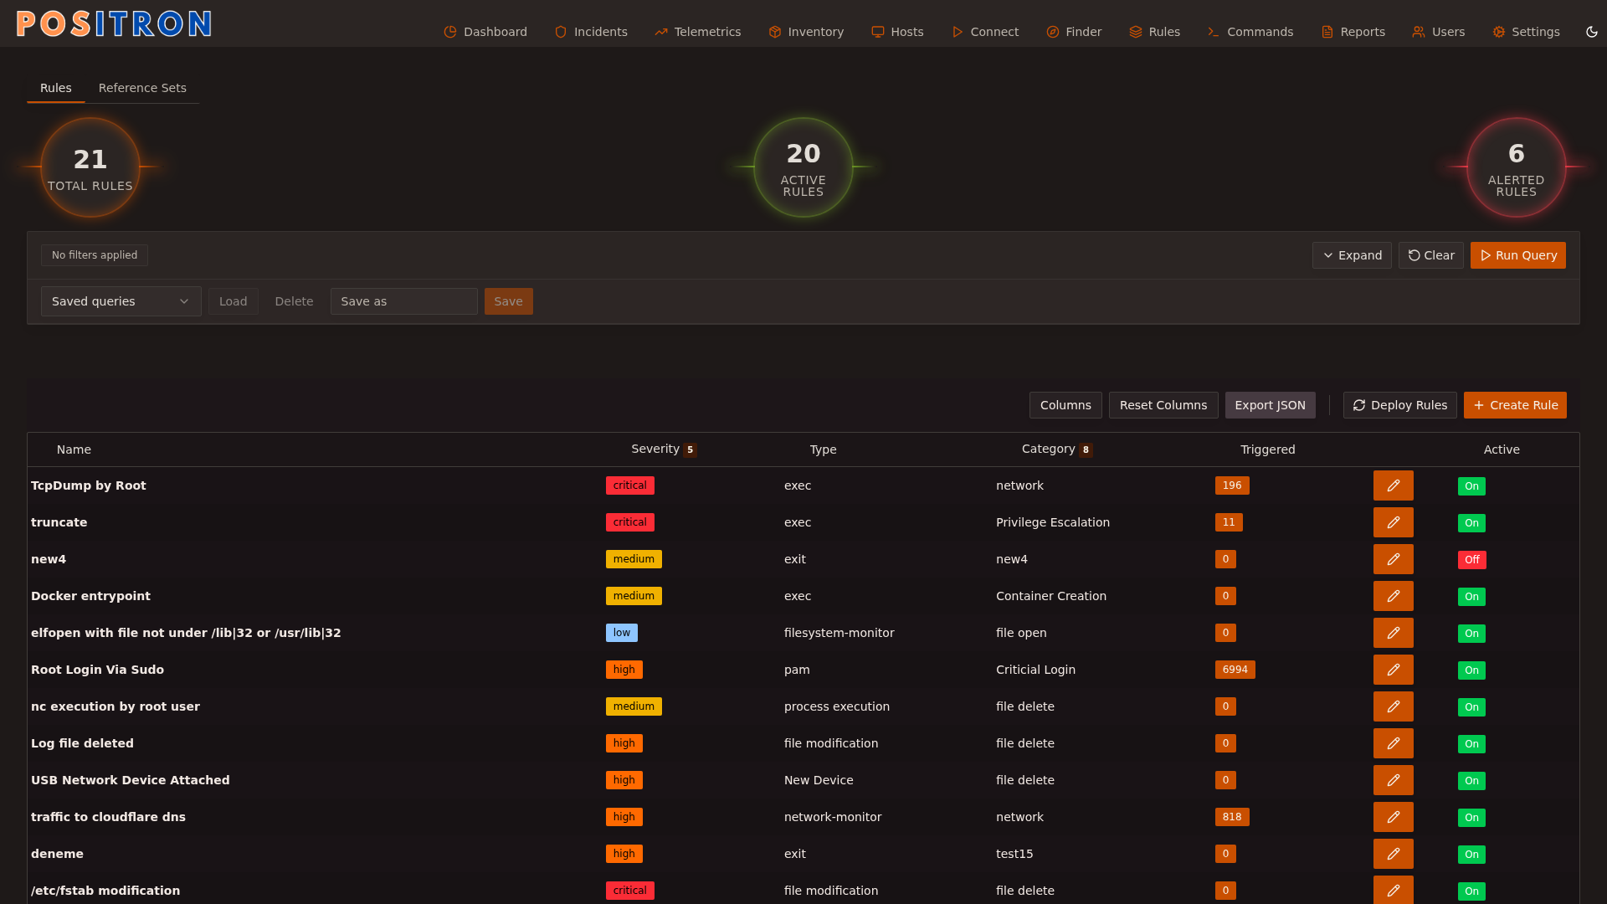Click the Settings gear icon
The image size is (1607, 904).
[1499, 32]
